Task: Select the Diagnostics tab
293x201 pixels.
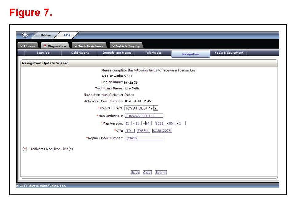Action: [x=55, y=46]
